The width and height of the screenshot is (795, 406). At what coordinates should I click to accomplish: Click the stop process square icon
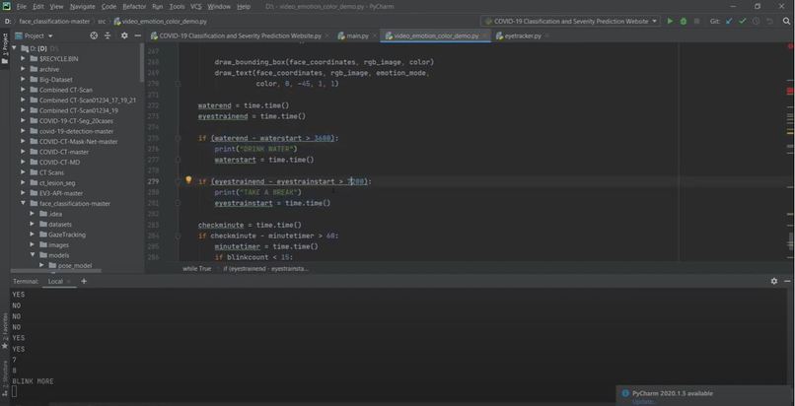pyautogui.click(x=696, y=22)
